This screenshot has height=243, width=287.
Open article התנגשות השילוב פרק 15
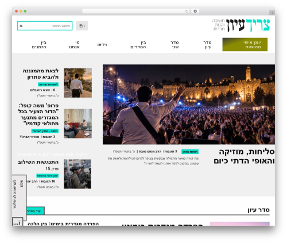point(38,165)
